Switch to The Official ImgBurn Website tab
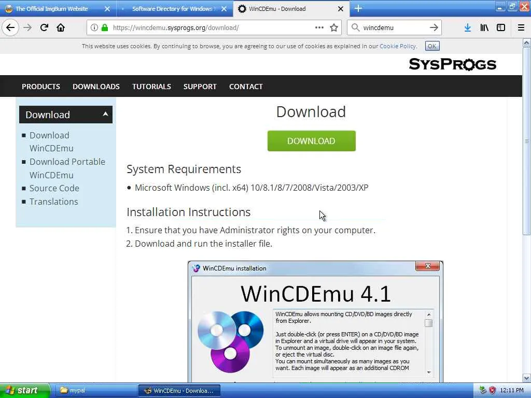Screen dimensions: 531x398 58,9
